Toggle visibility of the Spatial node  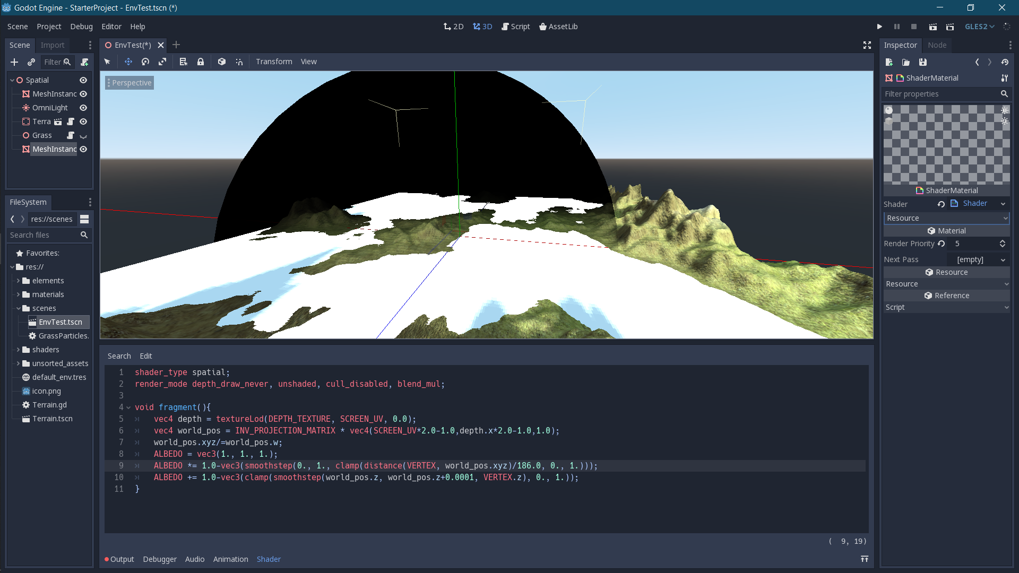(83, 80)
